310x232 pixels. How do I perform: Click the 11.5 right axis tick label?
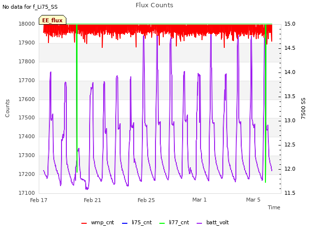[290, 193]
